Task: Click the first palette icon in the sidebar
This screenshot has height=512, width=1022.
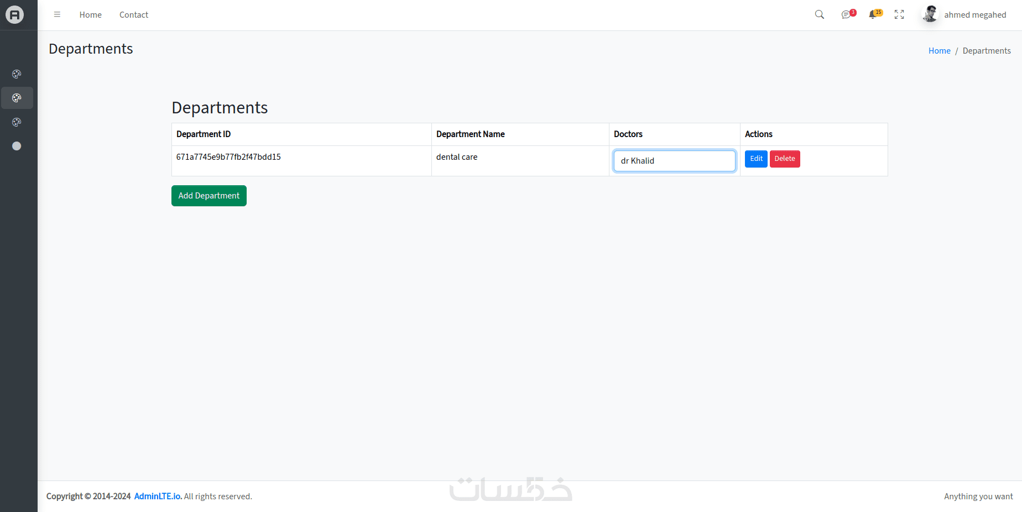Action: coord(17,74)
